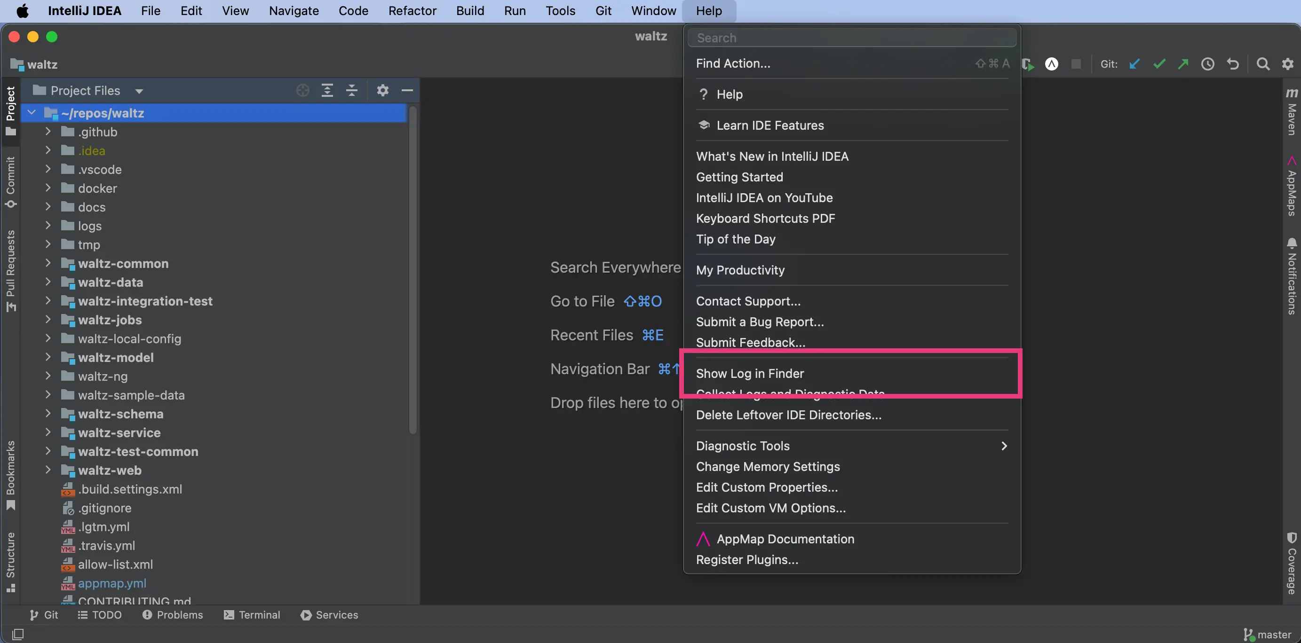Open the Problems tool window tab
Image resolution: width=1301 pixels, height=643 pixels.
(x=173, y=615)
